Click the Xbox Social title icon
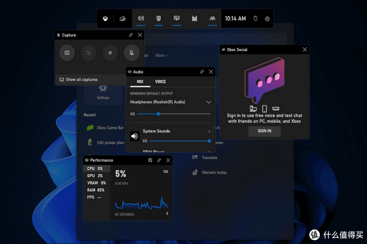Image resolution: width=367 pixels, height=244 pixels. click(x=223, y=49)
